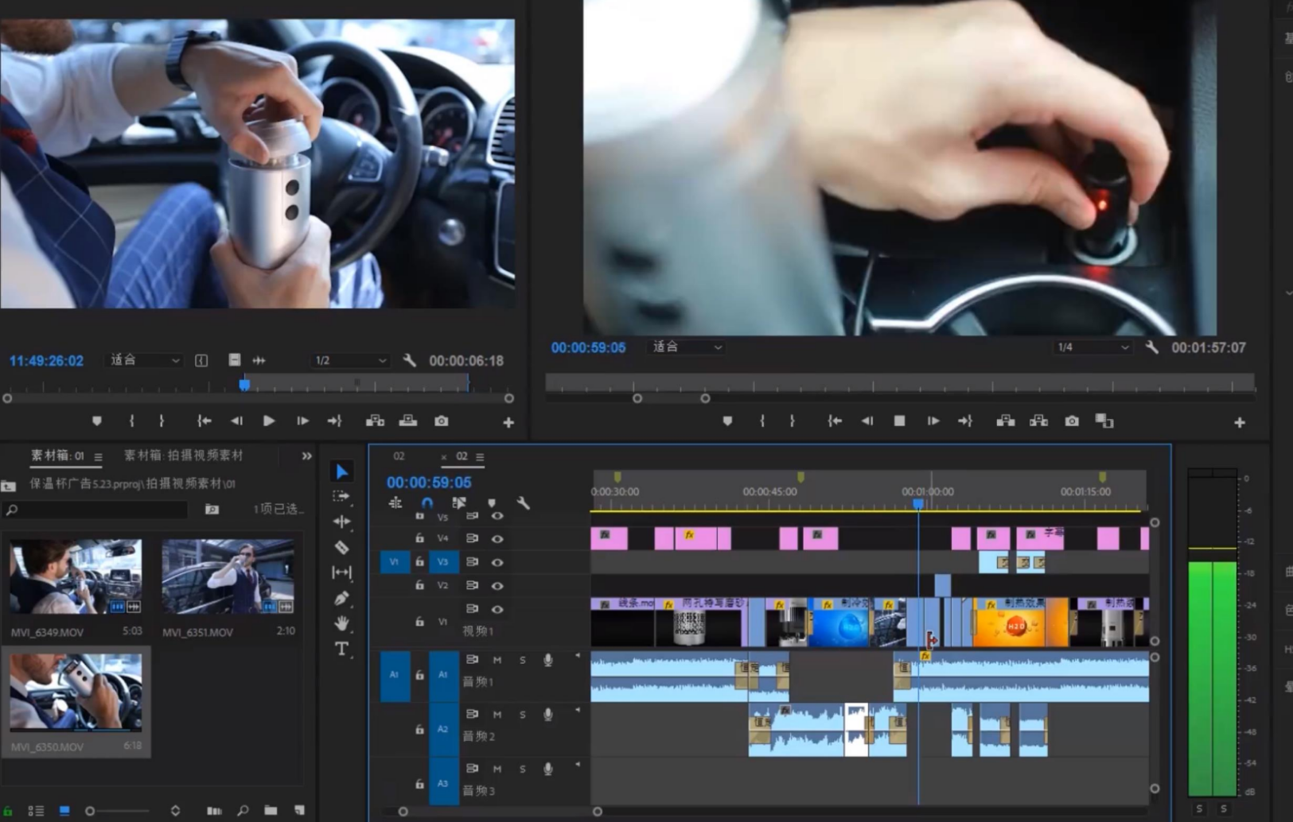Go up one bin level
This screenshot has width=1293, height=822.
tap(9, 484)
